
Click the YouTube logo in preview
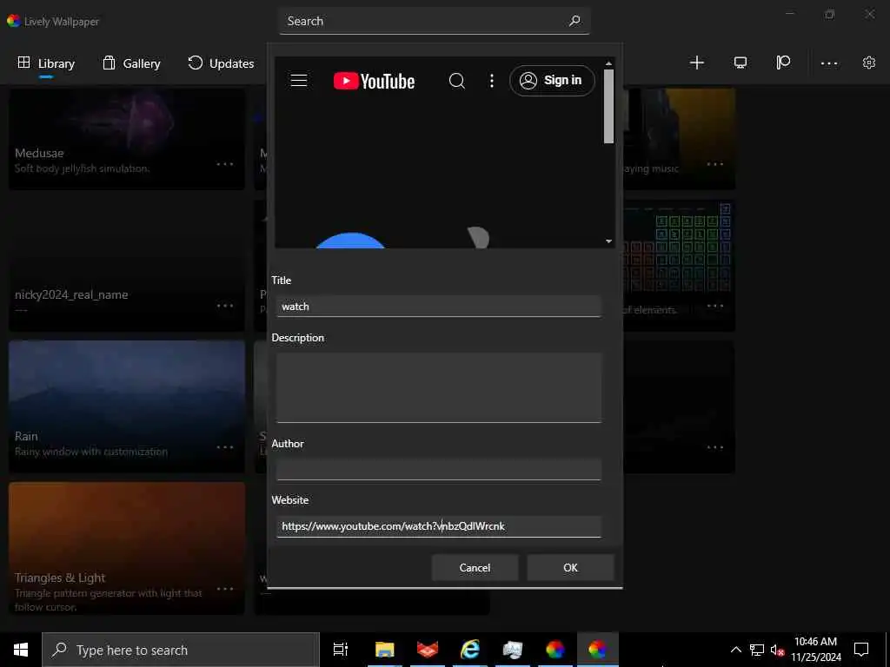tap(374, 81)
